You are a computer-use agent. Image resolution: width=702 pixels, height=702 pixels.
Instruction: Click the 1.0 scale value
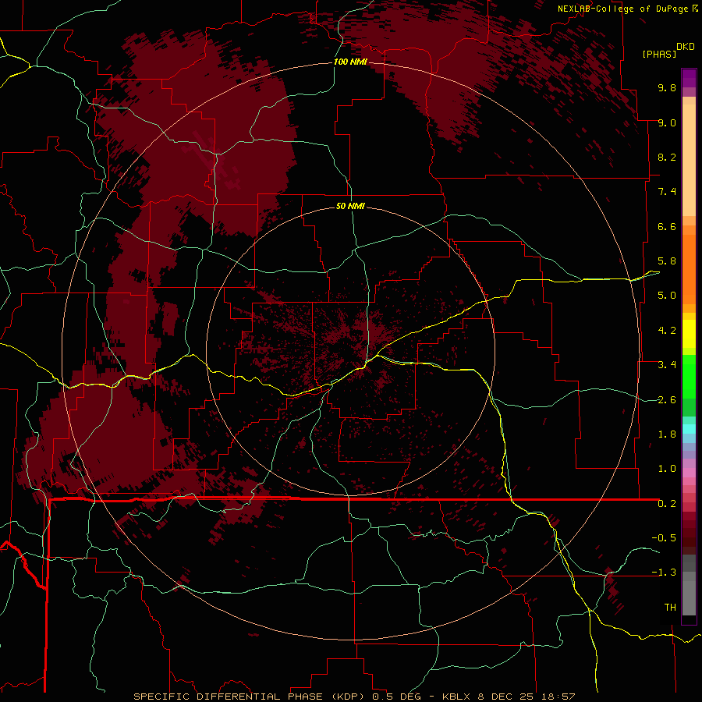[667, 469]
